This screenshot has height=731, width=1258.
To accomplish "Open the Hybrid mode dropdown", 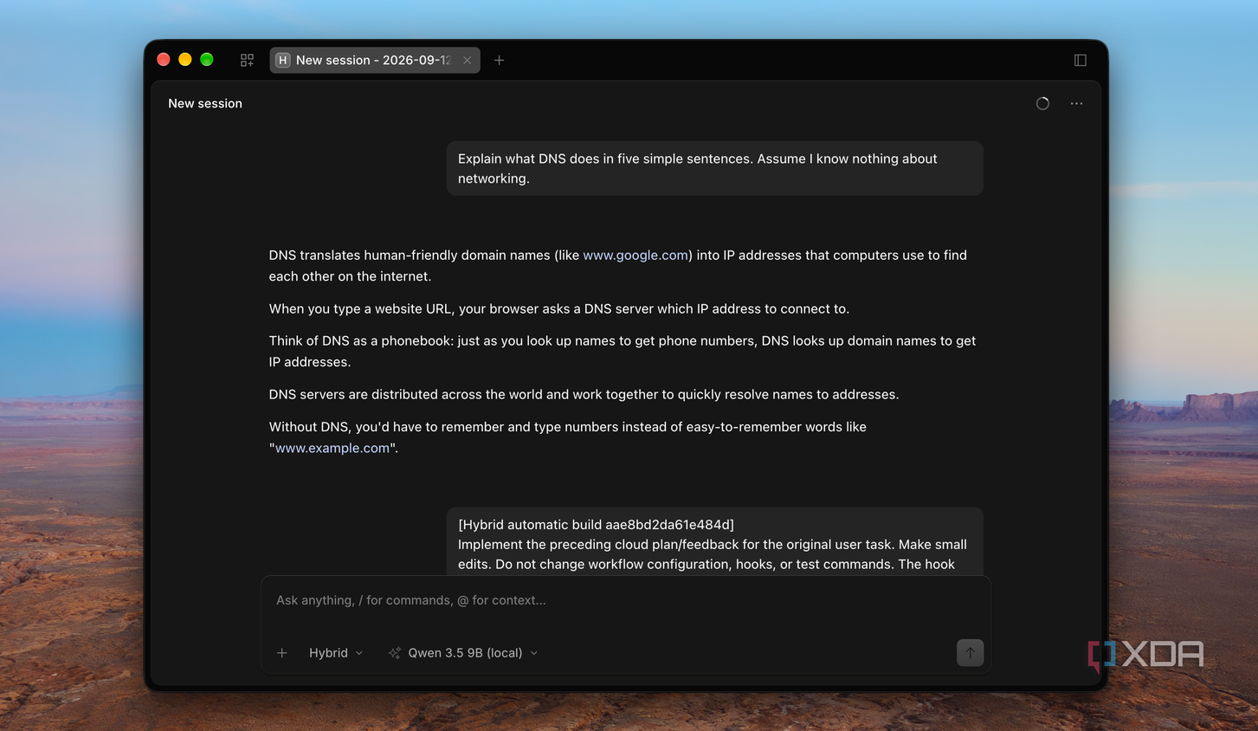I will 336,653.
